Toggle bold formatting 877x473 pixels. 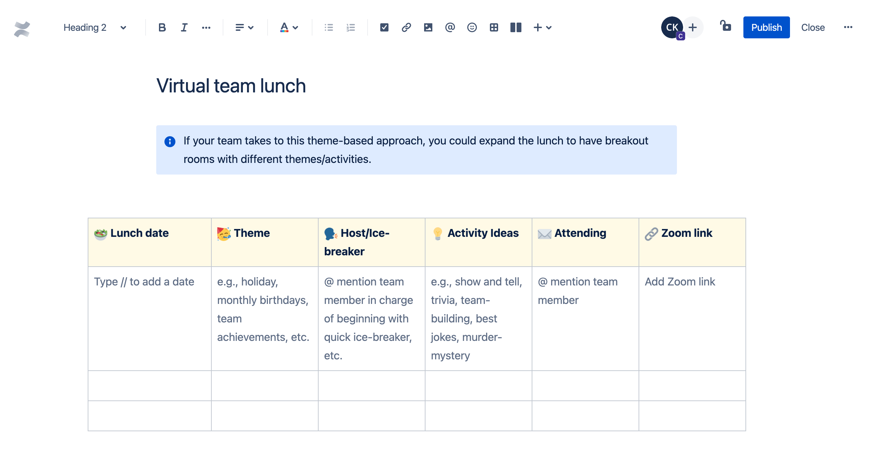click(162, 27)
